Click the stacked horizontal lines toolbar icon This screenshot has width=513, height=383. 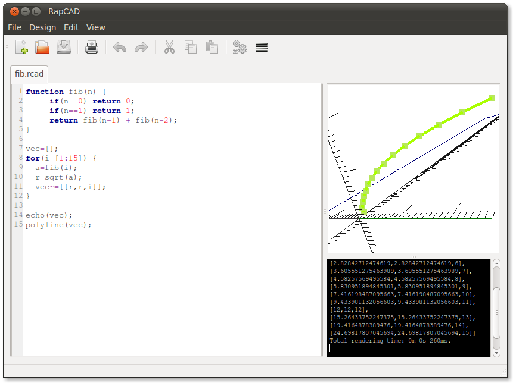tap(261, 47)
